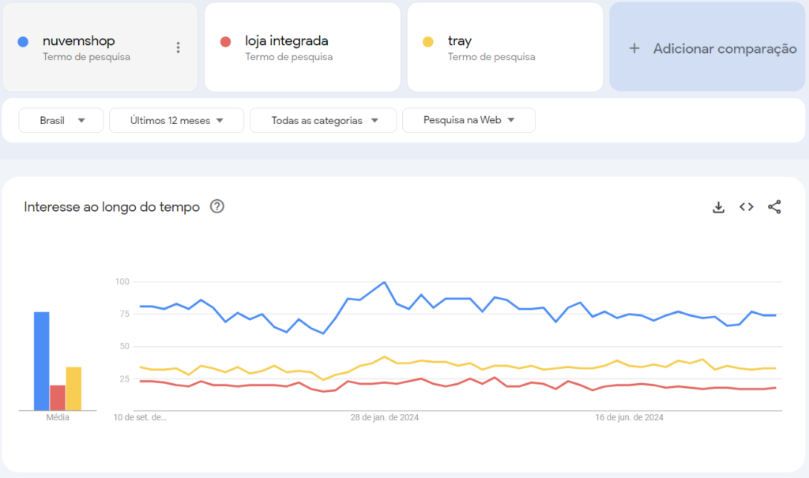Select the blue dot of nuvemshop
Image resolution: width=809 pixels, height=478 pixels.
23,42
